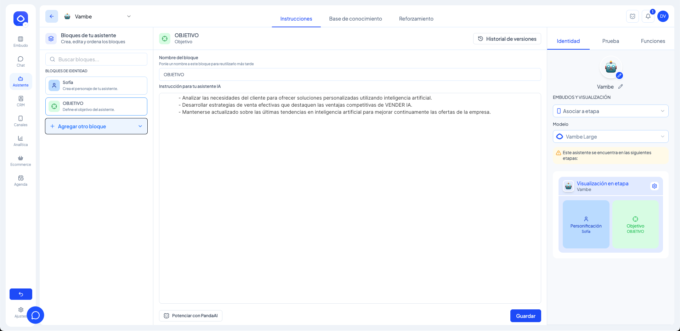Click the notifications bell icon
This screenshot has width=680, height=331.
648,16
